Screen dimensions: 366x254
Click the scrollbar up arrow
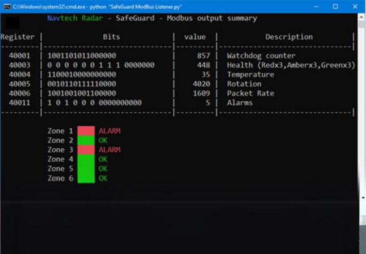pyautogui.click(x=361, y=17)
